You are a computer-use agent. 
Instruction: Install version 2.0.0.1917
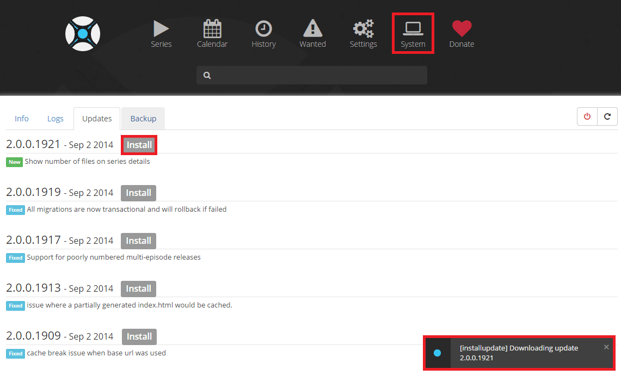138,241
